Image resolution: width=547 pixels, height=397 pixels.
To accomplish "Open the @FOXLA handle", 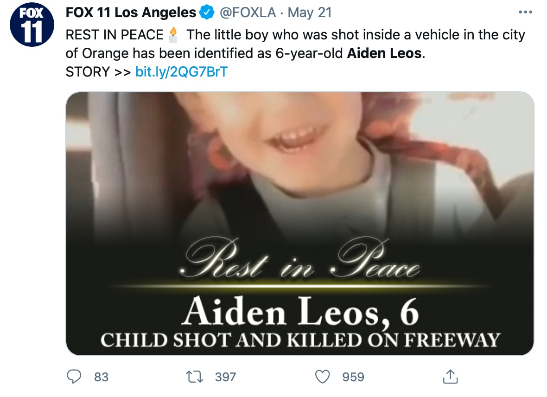I will 248,13.
